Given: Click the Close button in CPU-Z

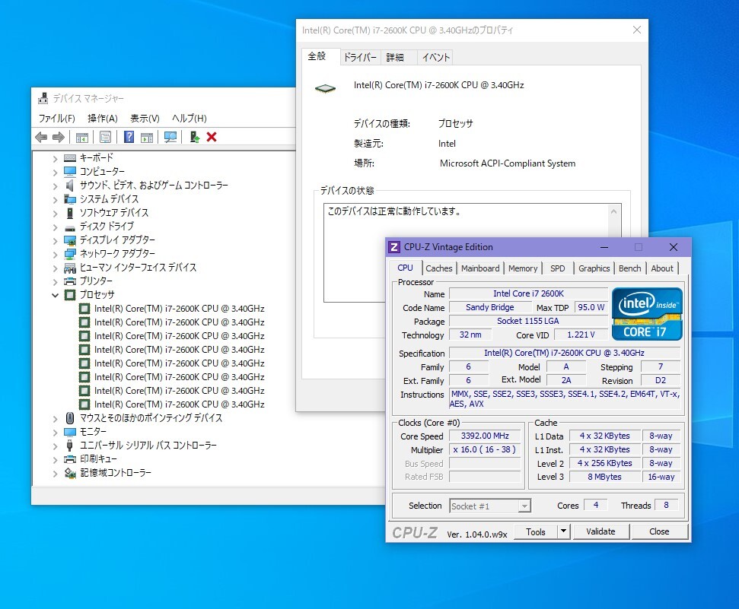Looking at the screenshot, I should tap(659, 531).
